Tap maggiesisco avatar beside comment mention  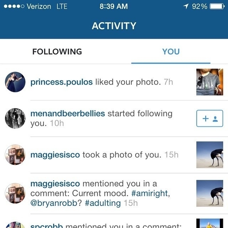[15, 193]
